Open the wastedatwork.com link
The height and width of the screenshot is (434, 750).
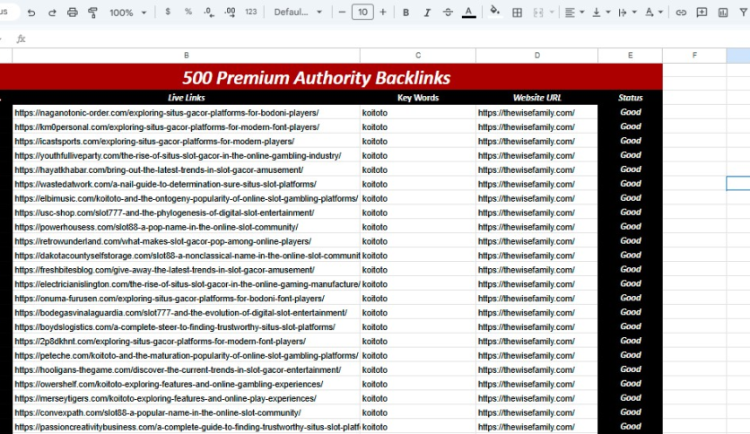[x=165, y=184]
